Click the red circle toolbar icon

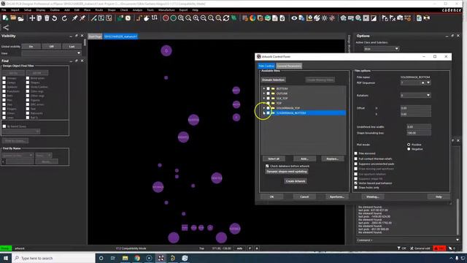tap(166, 18)
